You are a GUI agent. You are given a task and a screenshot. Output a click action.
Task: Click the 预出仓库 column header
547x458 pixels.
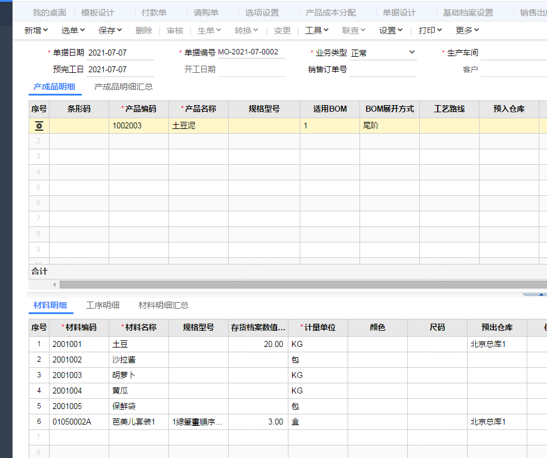pyautogui.click(x=497, y=327)
